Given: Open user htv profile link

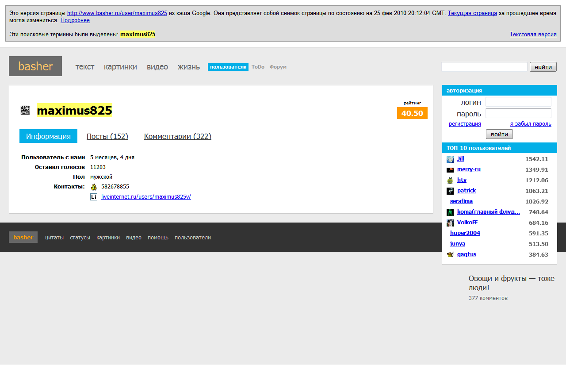Looking at the screenshot, I should pos(462,180).
